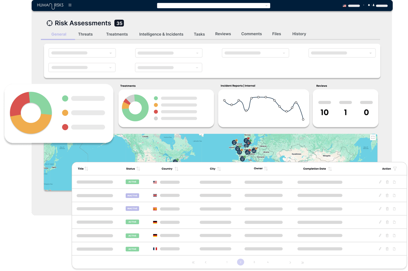The height and width of the screenshot is (271, 408).
Task: Open the Comments tab
Action: (x=251, y=34)
